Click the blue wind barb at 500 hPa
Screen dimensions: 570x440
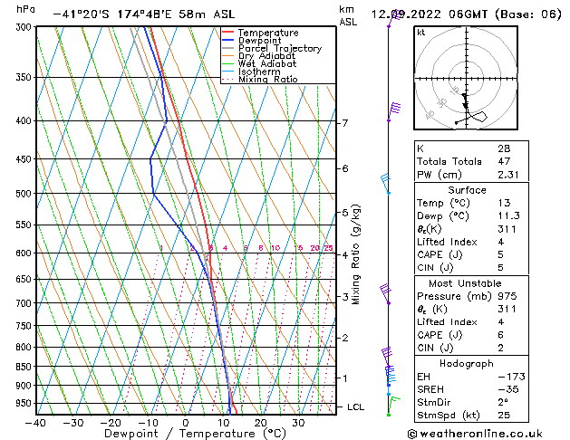[x=386, y=184]
